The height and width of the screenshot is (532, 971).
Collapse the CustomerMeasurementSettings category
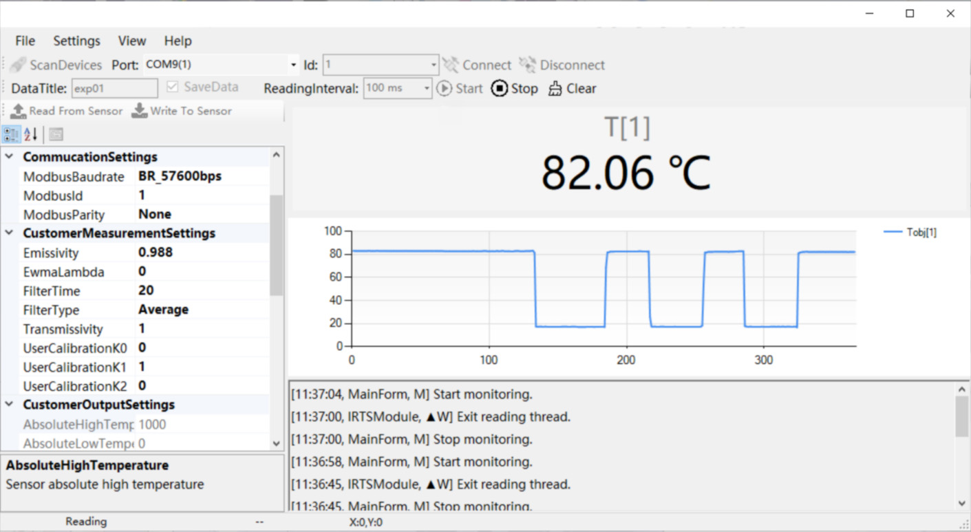tap(10, 233)
